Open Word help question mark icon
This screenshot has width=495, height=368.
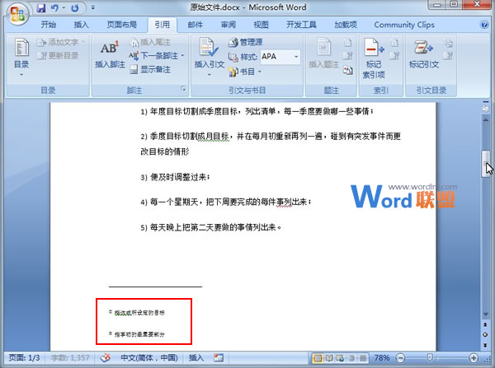click(484, 25)
